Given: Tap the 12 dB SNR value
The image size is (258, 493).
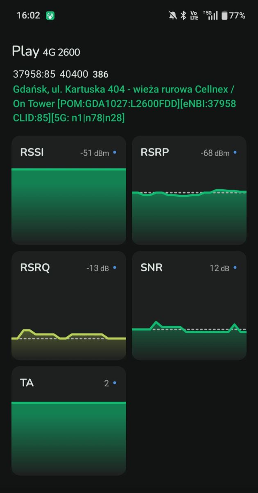Looking at the screenshot, I should pyautogui.click(x=220, y=268).
